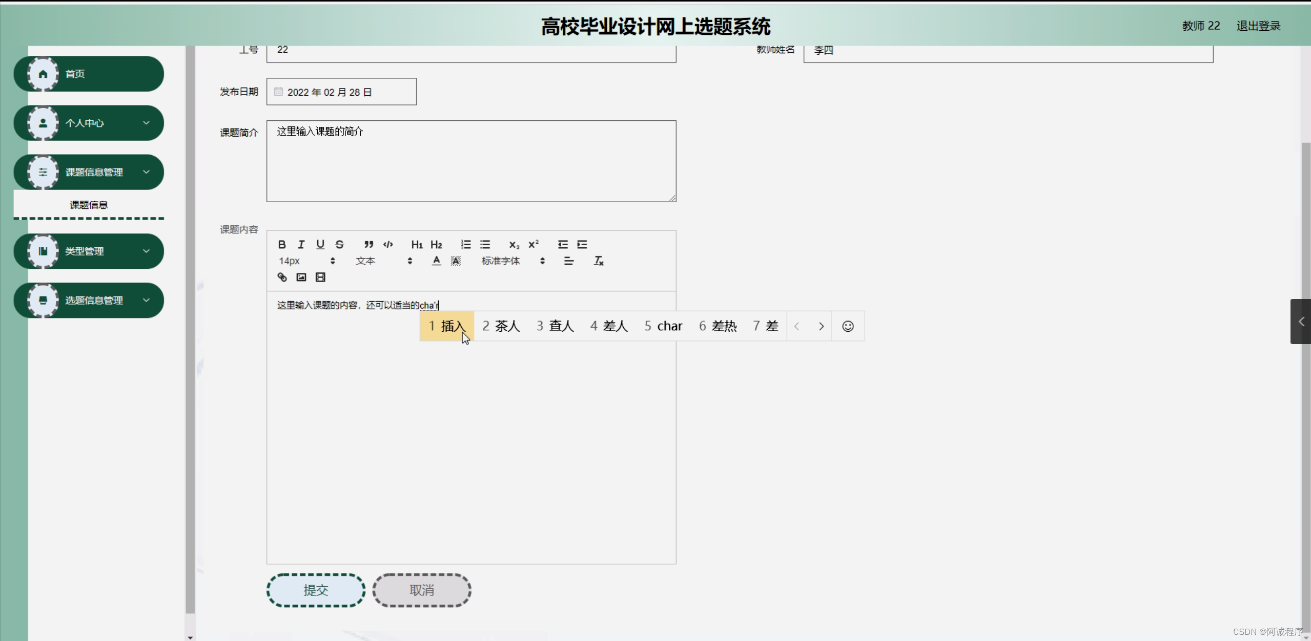The width and height of the screenshot is (1311, 641).
Task: Open the text color picker
Action: point(436,261)
